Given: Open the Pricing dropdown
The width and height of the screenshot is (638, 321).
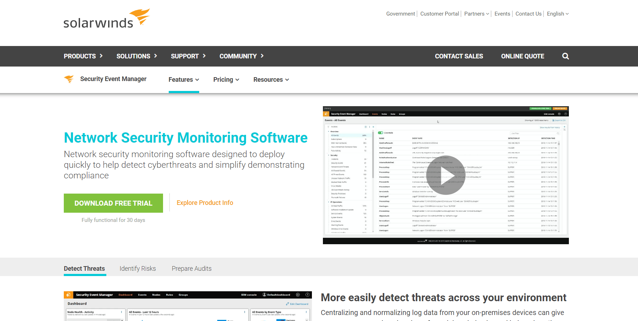Looking at the screenshot, I should (226, 80).
